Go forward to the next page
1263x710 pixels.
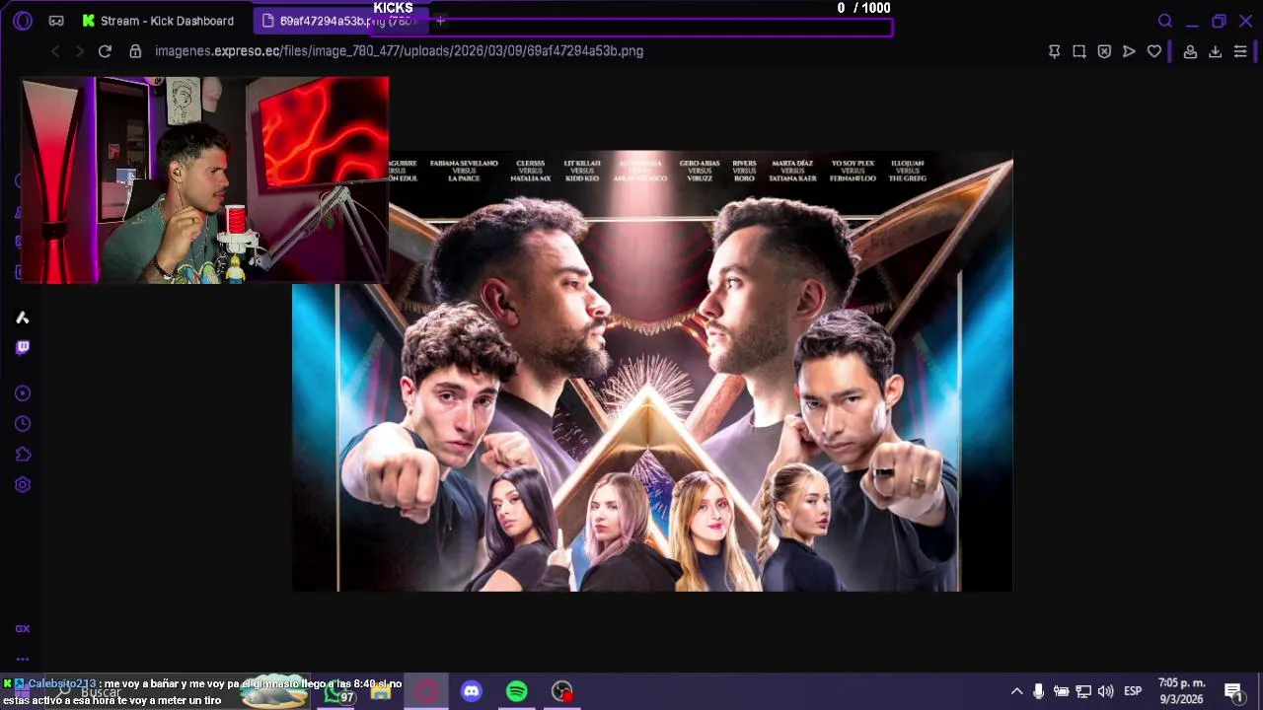[x=79, y=51]
